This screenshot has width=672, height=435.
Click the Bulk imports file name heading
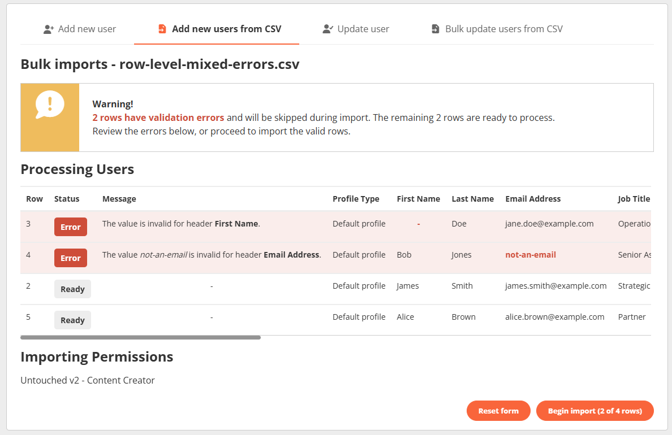click(x=160, y=64)
